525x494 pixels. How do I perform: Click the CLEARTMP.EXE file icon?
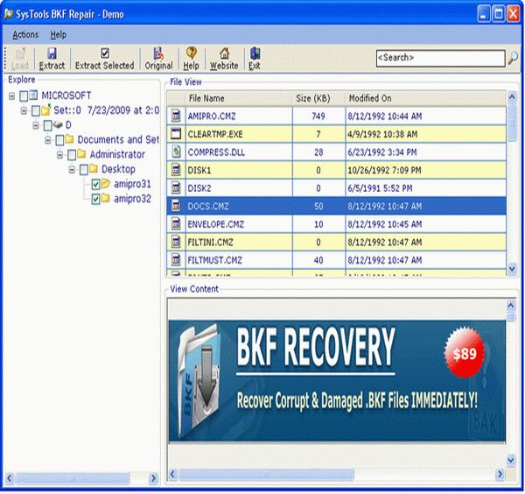pos(176,134)
